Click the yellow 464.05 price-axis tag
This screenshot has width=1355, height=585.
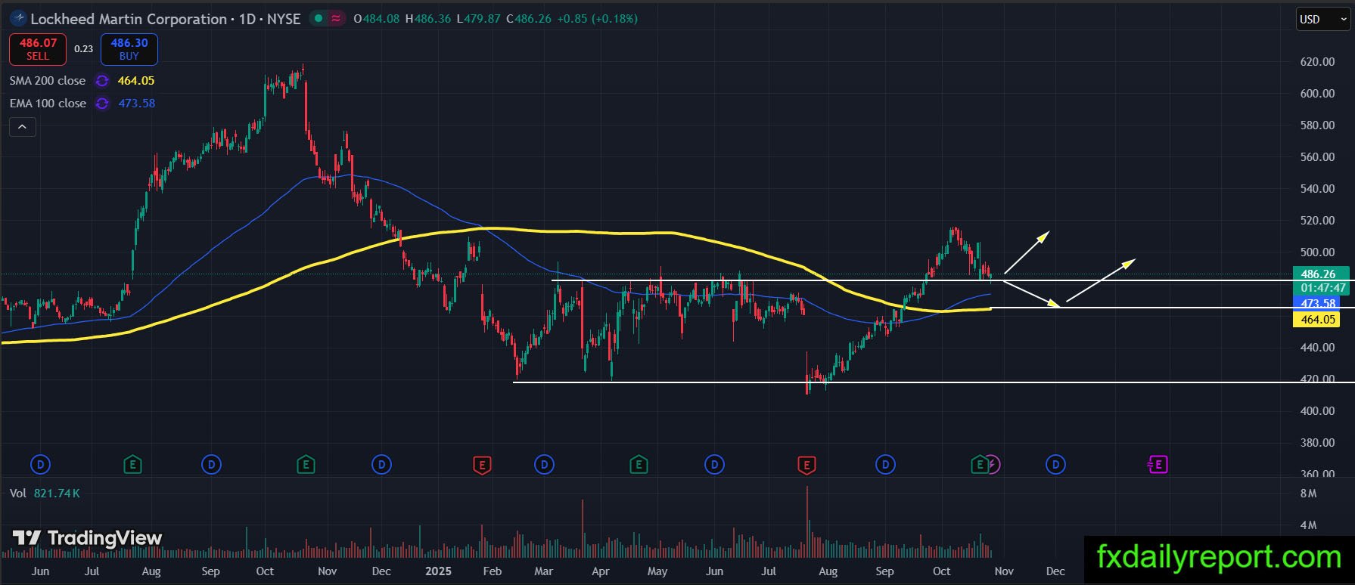tap(1317, 320)
